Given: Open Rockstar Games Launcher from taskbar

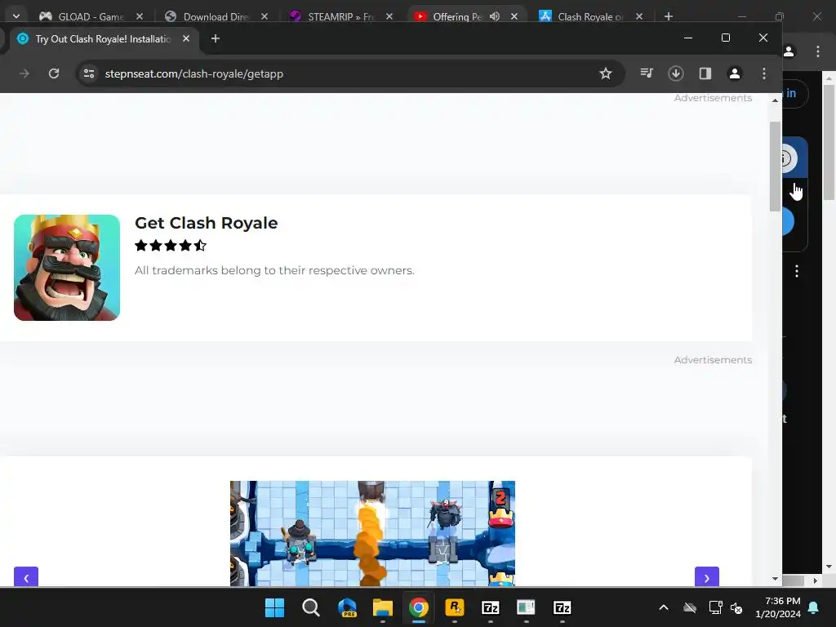Looking at the screenshot, I should point(454,607).
